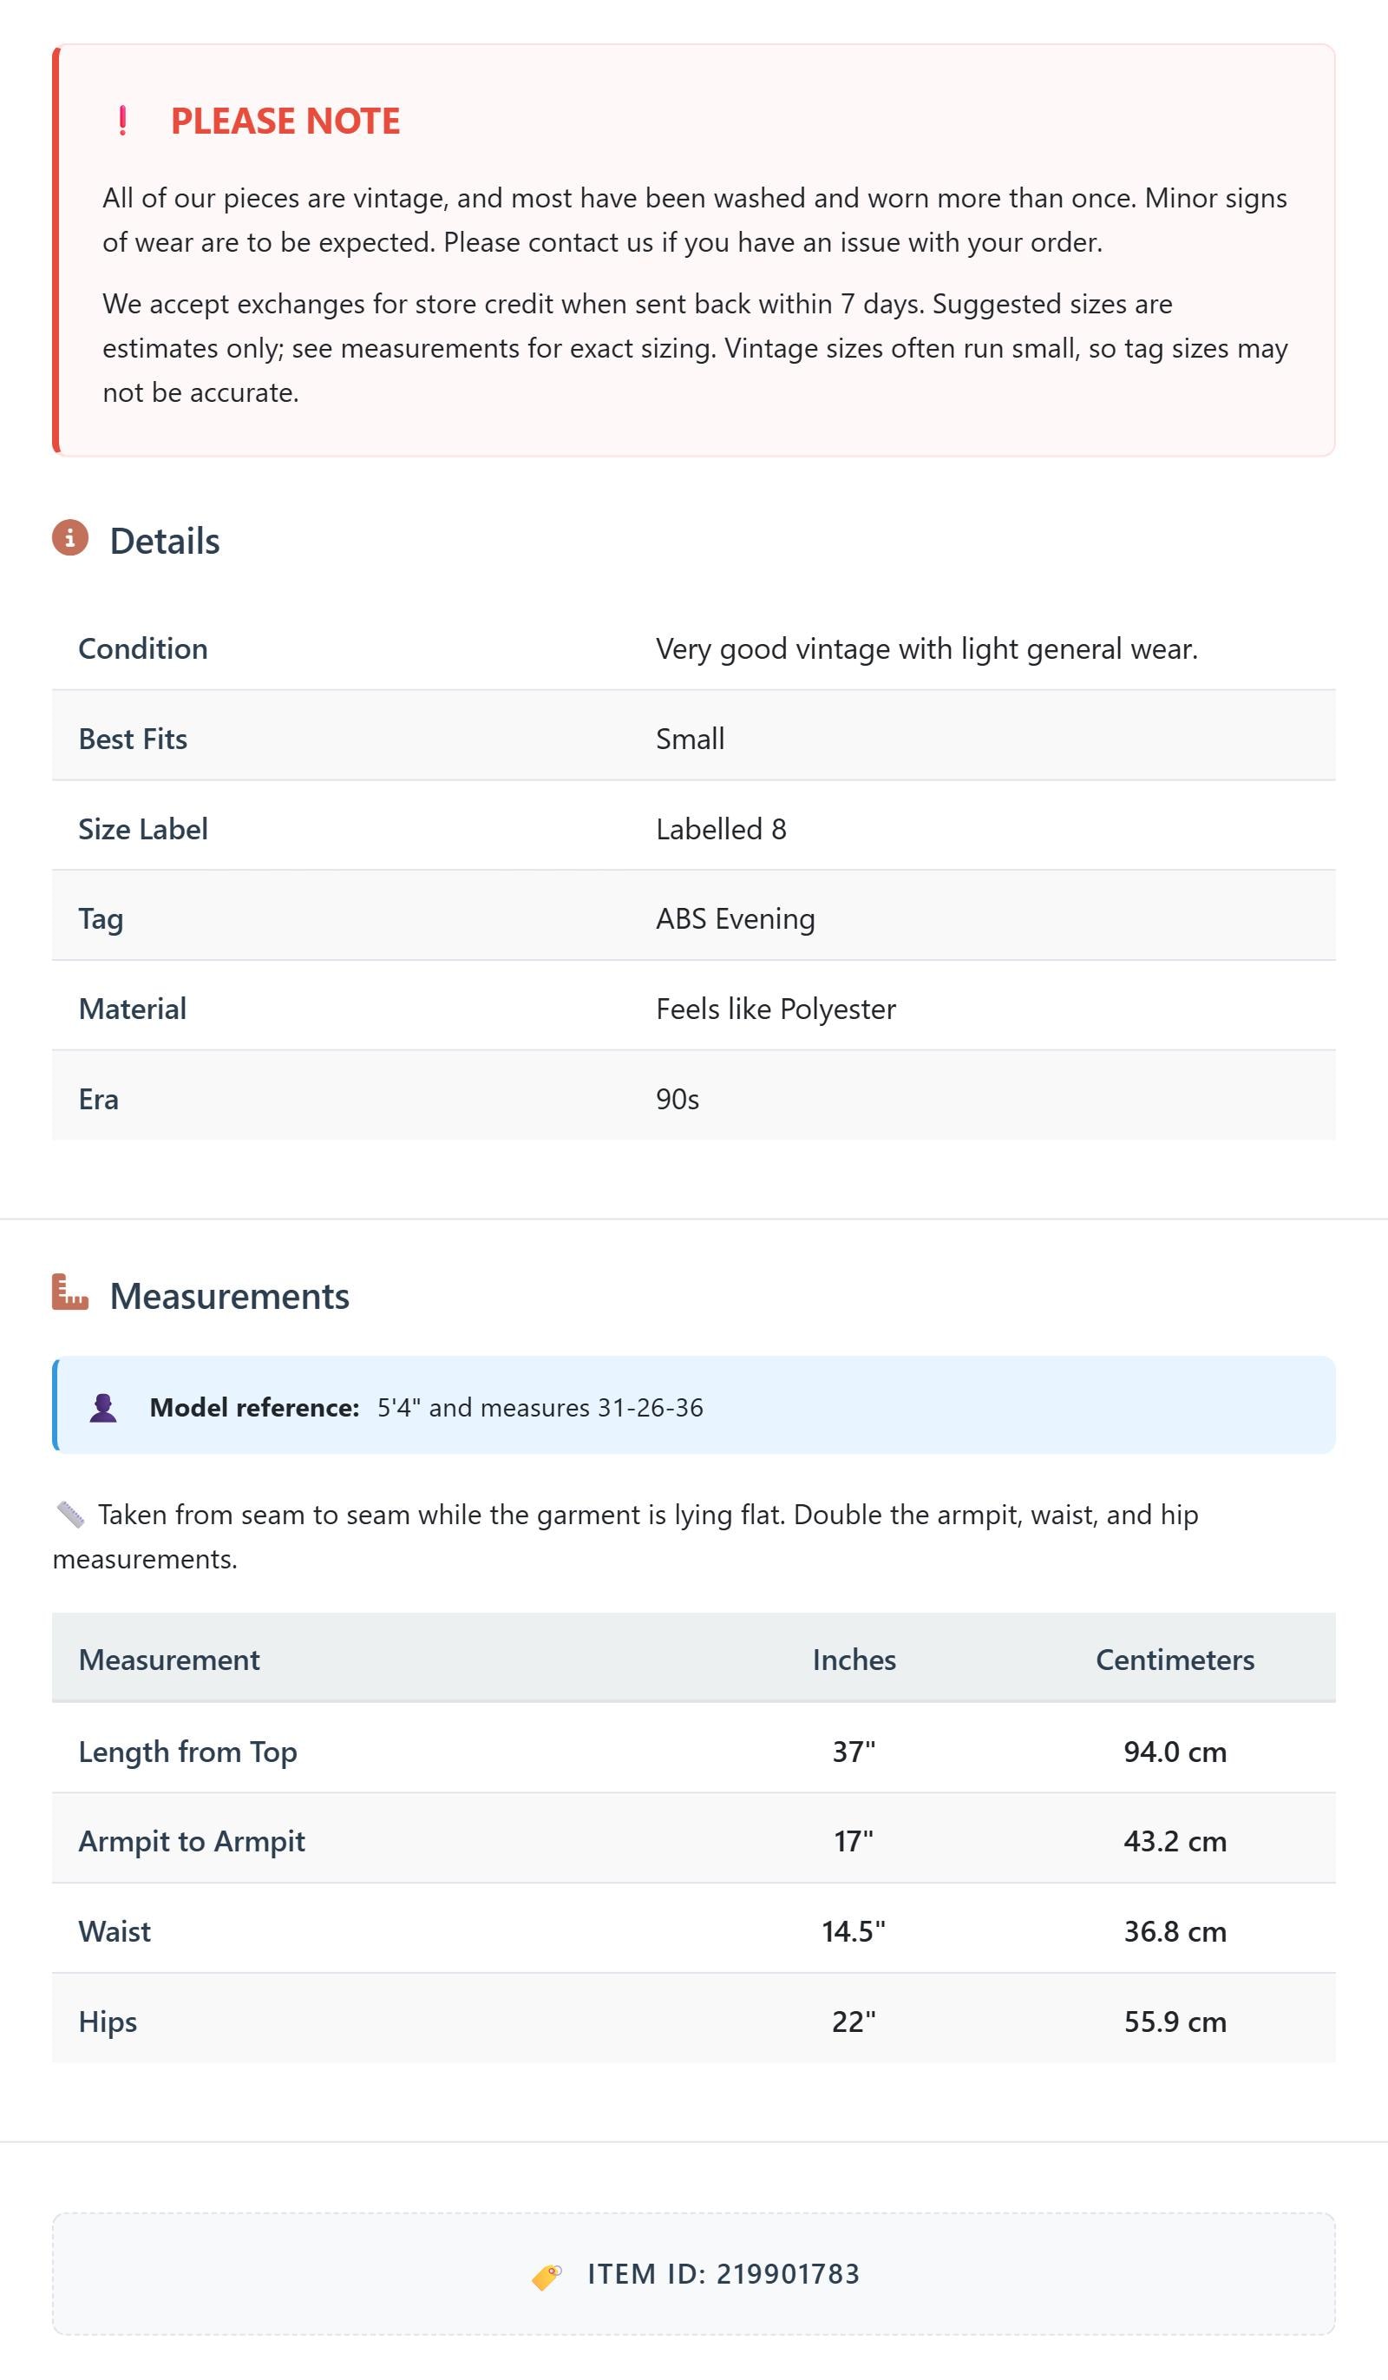The image size is (1388, 2380).
Task: Click the Length from Top row label
Action: (x=188, y=1752)
